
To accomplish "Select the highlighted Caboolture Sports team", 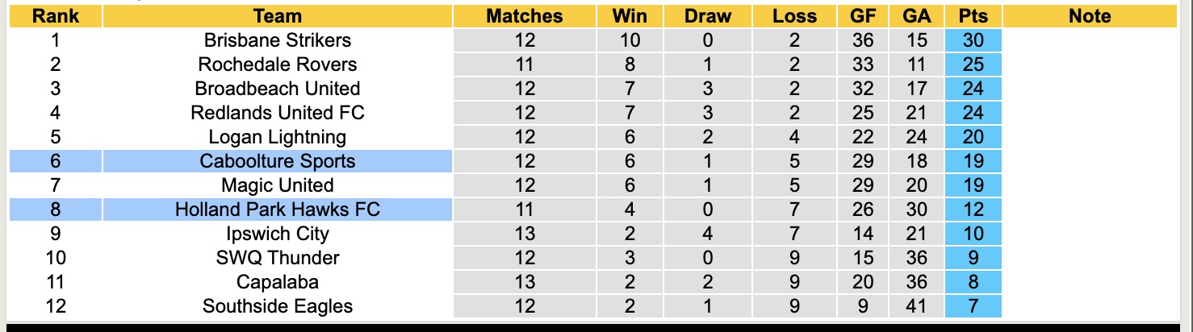I will pos(277,161).
